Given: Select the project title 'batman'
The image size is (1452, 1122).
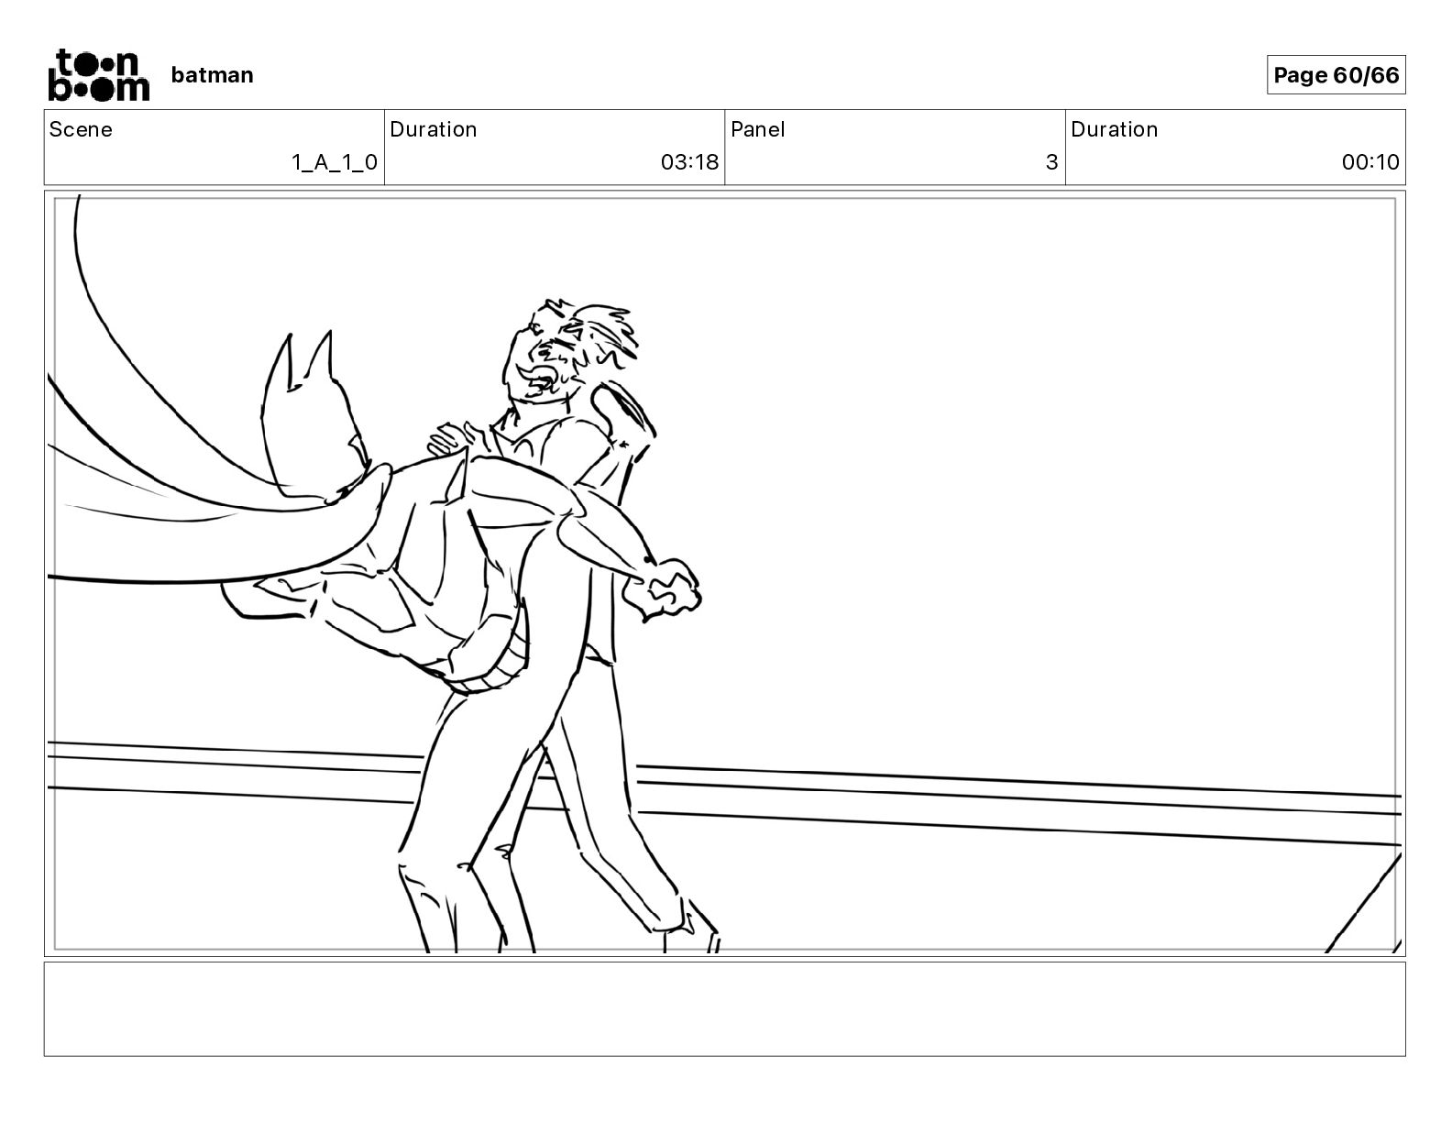Looking at the screenshot, I should (212, 75).
